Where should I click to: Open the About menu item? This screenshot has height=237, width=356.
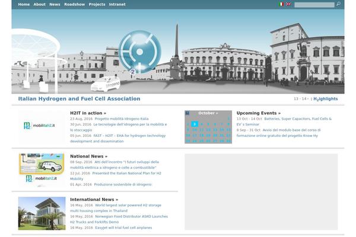coord(40,4)
